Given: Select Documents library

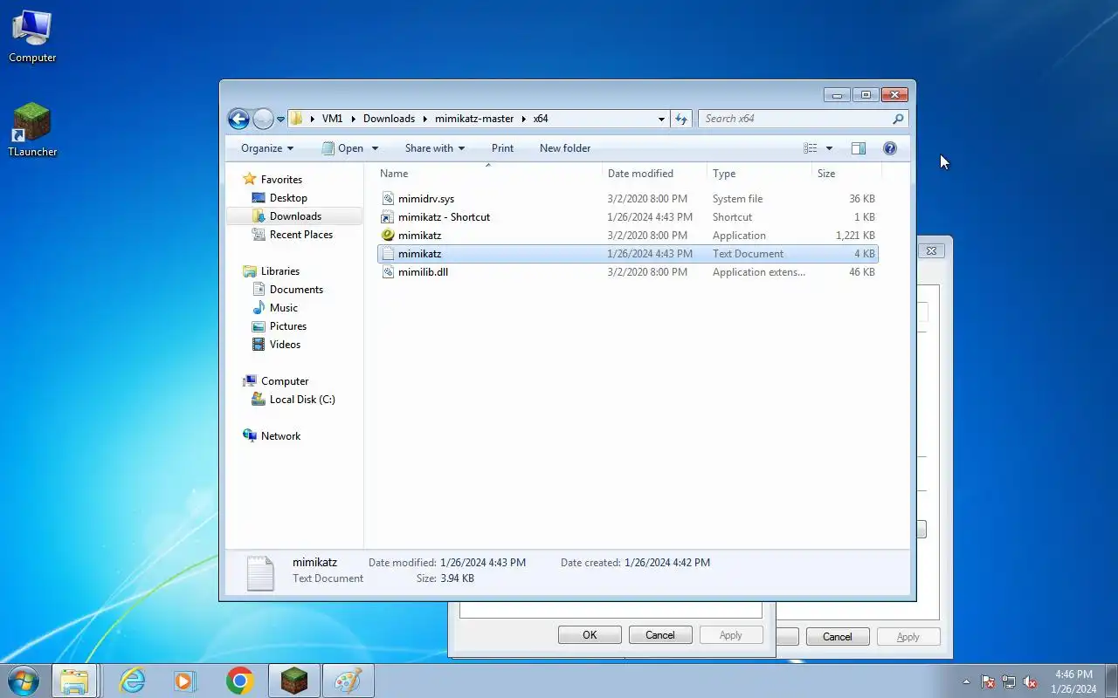Looking at the screenshot, I should coord(296,290).
